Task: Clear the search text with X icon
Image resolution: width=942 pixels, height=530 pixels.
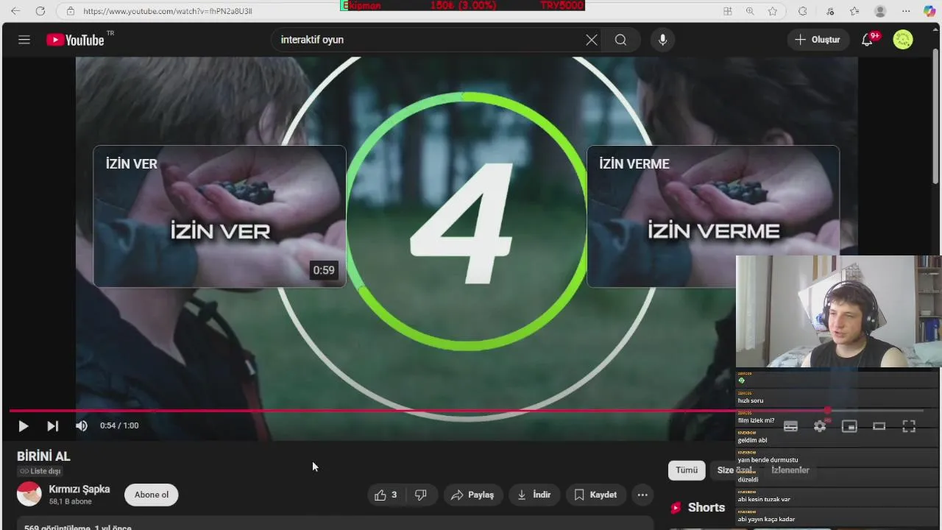Action: click(592, 40)
